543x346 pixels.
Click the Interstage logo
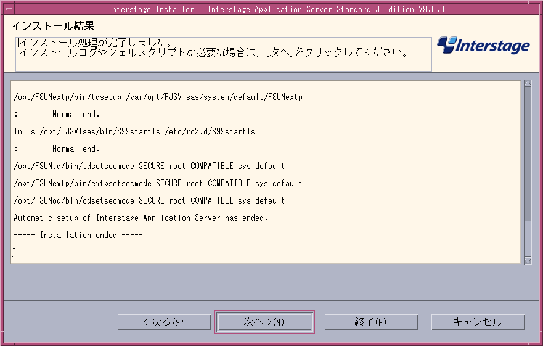(x=483, y=46)
